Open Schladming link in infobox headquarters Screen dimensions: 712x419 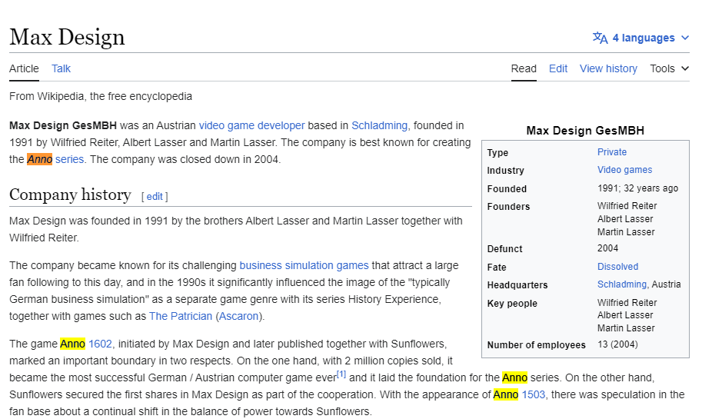621,284
